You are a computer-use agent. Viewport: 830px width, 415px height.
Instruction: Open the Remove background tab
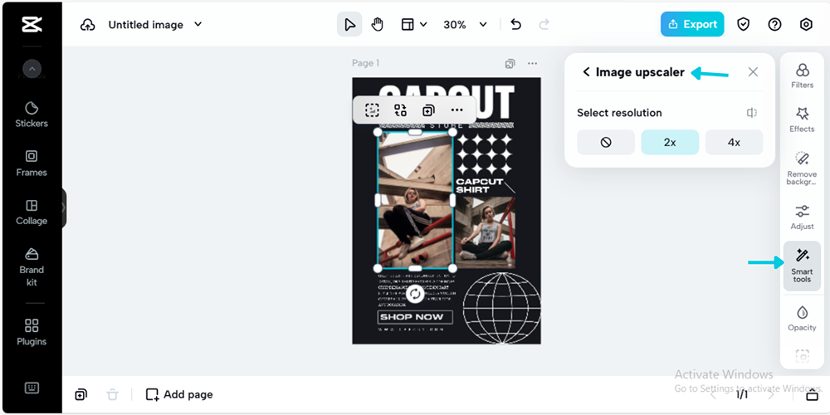(x=802, y=168)
